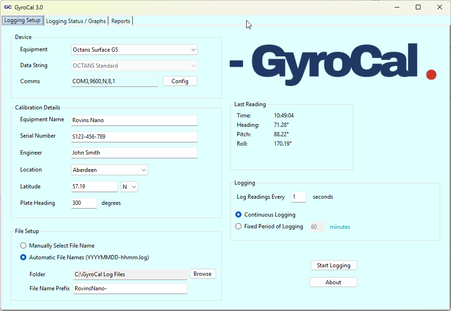451x311 pixels.
Task: Select Automatic File Names radio button
Action: (23, 257)
